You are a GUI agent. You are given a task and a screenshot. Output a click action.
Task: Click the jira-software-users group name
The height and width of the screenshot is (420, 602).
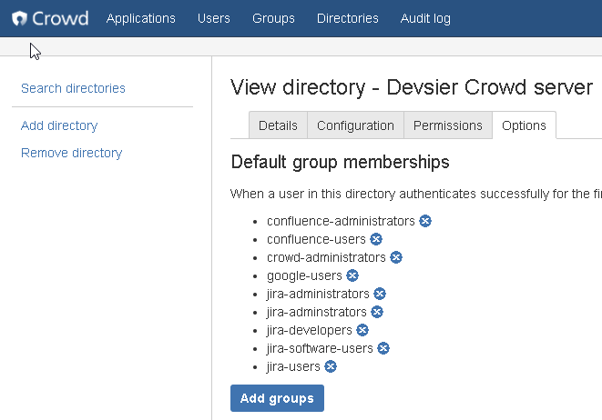(x=320, y=348)
